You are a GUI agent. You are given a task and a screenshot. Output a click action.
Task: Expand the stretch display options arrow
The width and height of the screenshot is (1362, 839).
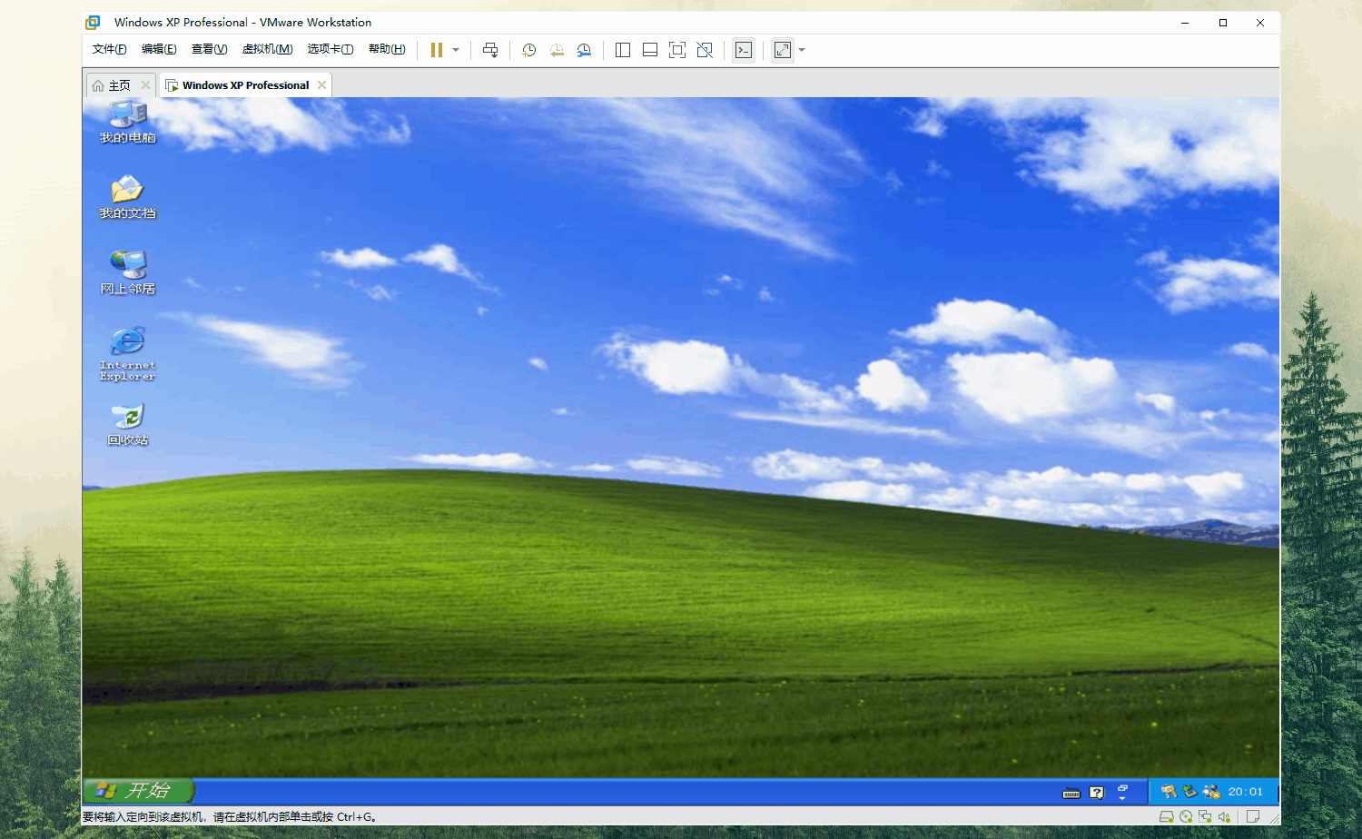[802, 50]
